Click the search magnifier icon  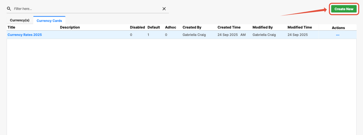[9, 9]
